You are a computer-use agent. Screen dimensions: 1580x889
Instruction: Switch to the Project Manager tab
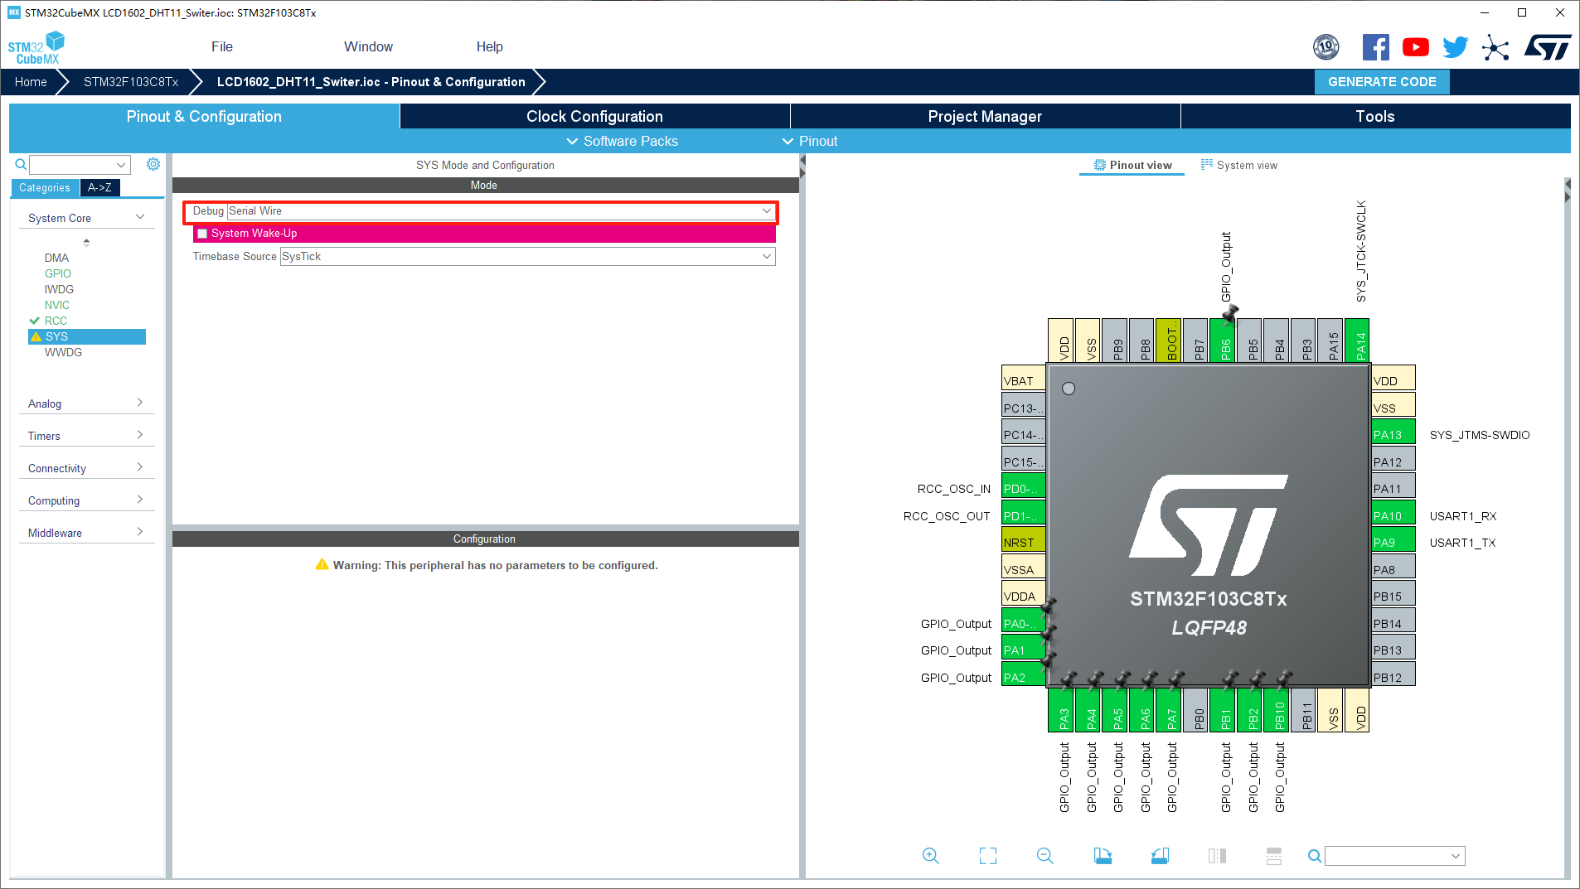coord(985,117)
